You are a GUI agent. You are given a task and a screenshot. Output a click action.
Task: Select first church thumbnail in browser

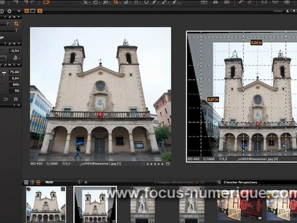[x=46, y=204]
